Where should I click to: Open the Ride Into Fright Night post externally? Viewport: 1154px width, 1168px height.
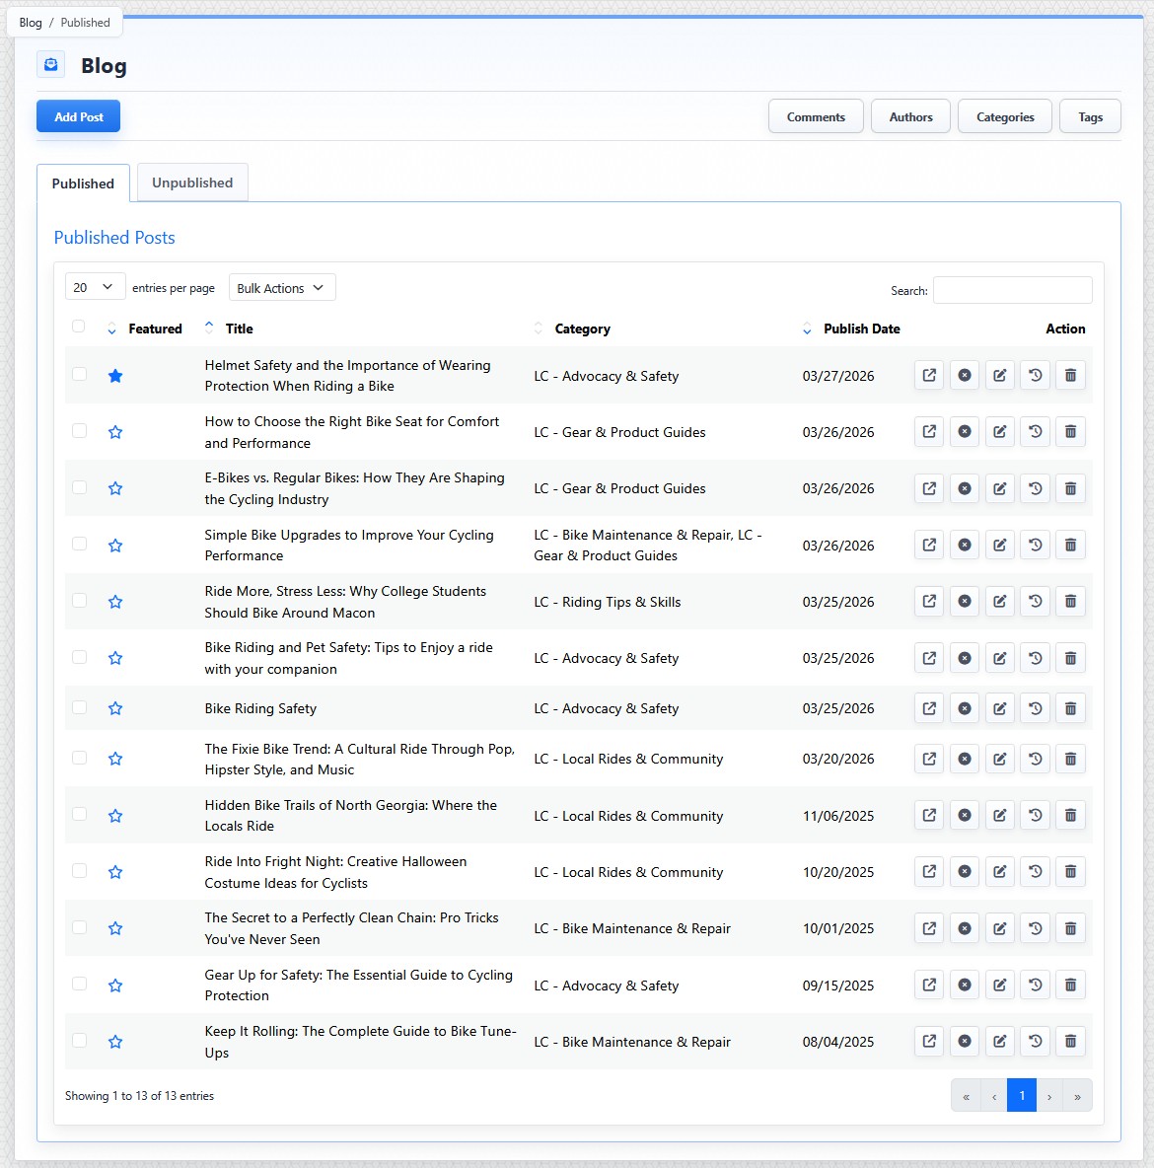pyautogui.click(x=929, y=871)
